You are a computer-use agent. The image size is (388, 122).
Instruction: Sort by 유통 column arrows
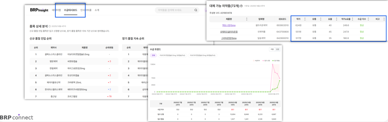(320, 19)
